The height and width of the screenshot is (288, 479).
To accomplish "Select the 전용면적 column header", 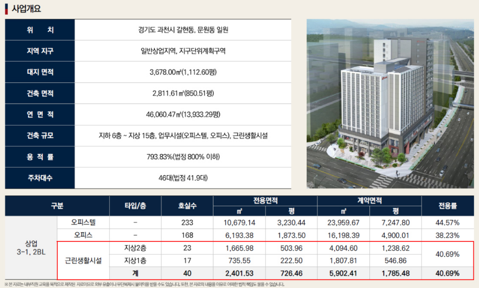I will pos(265,200).
